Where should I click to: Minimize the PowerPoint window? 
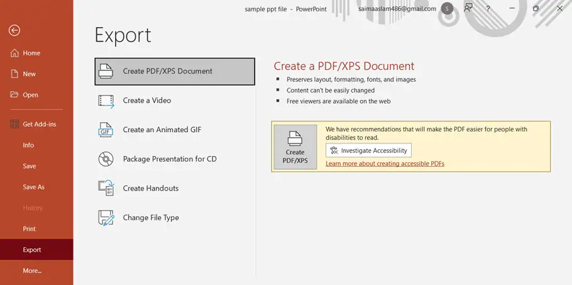click(512, 8)
